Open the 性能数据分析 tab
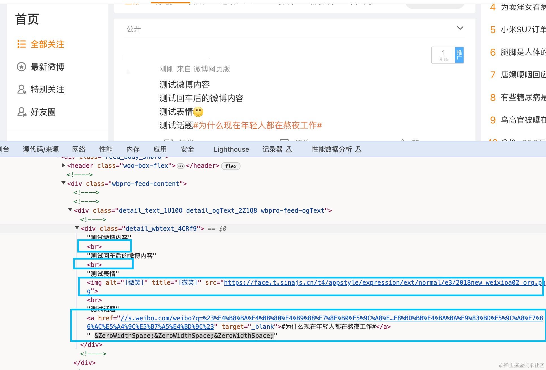The height and width of the screenshot is (370, 546). pyautogui.click(x=332, y=149)
